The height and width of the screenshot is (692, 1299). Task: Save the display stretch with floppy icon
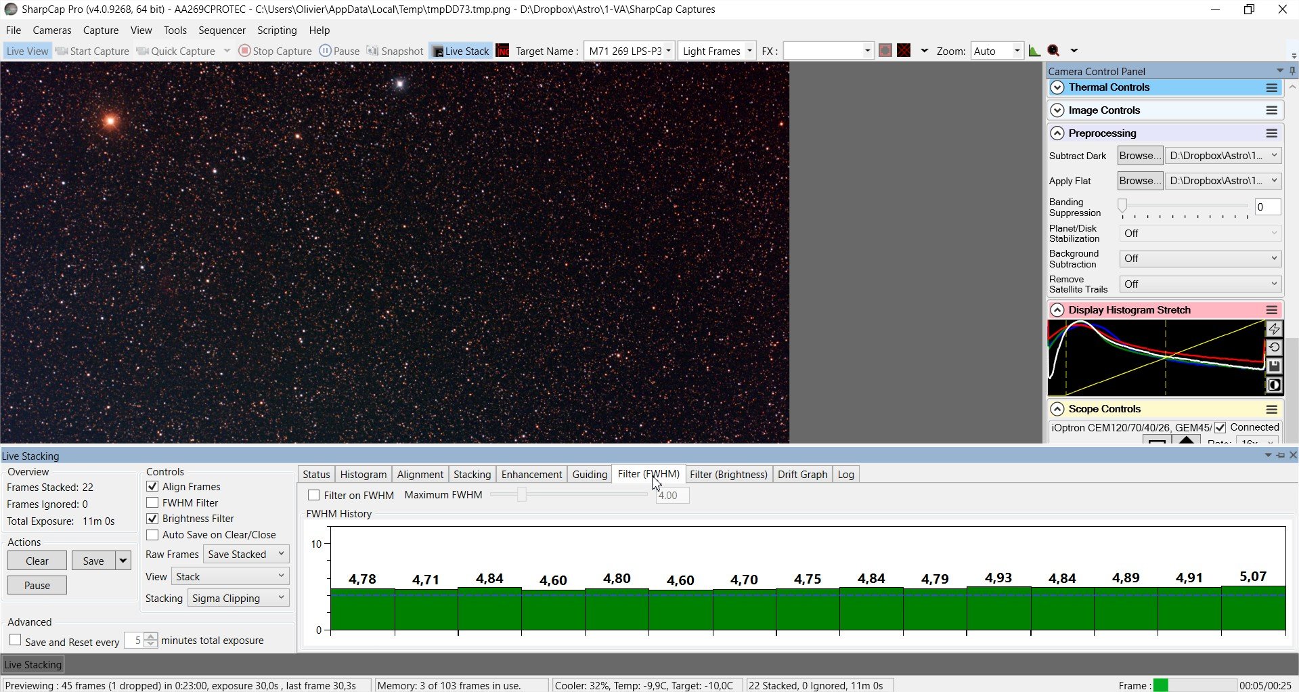(x=1274, y=366)
